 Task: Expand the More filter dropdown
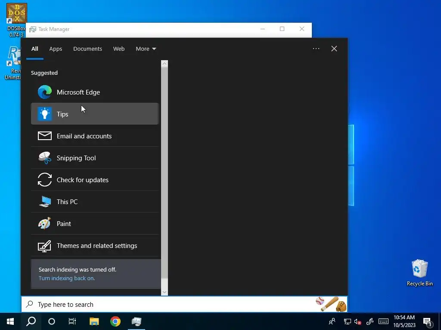pos(146,49)
